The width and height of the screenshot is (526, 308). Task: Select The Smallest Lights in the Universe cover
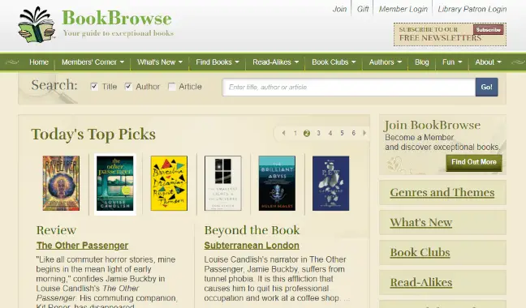(x=223, y=183)
